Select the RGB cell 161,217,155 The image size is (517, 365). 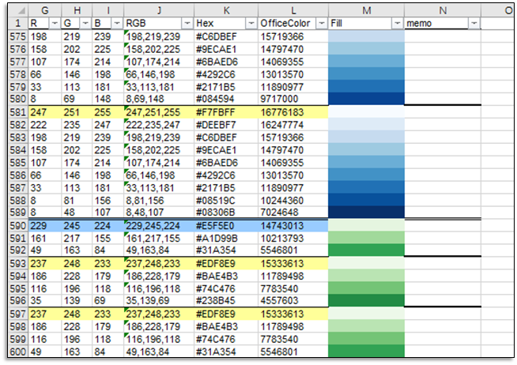pyautogui.click(x=159, y=238)
